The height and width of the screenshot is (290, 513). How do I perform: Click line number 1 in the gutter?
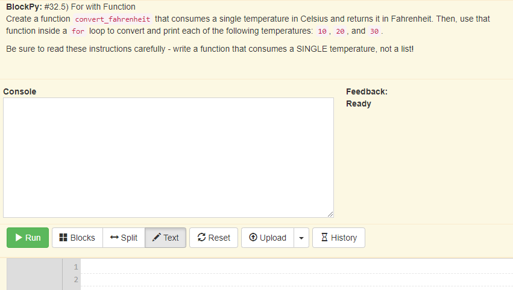[76, 267]
